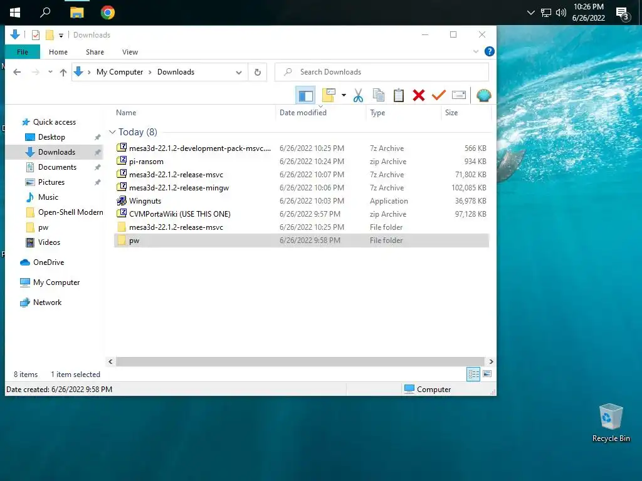Viewport: 642px width, 481px height.
Task: Select the pi-ransom zip file
Action: pos(302,162)
